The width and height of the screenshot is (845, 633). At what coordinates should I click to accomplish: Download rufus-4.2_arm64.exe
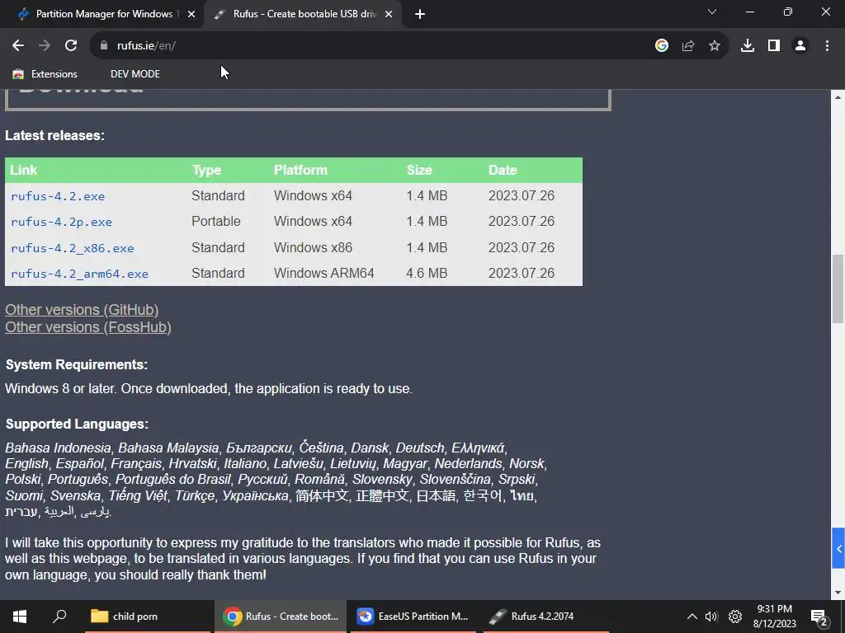[x=79, y=274]
